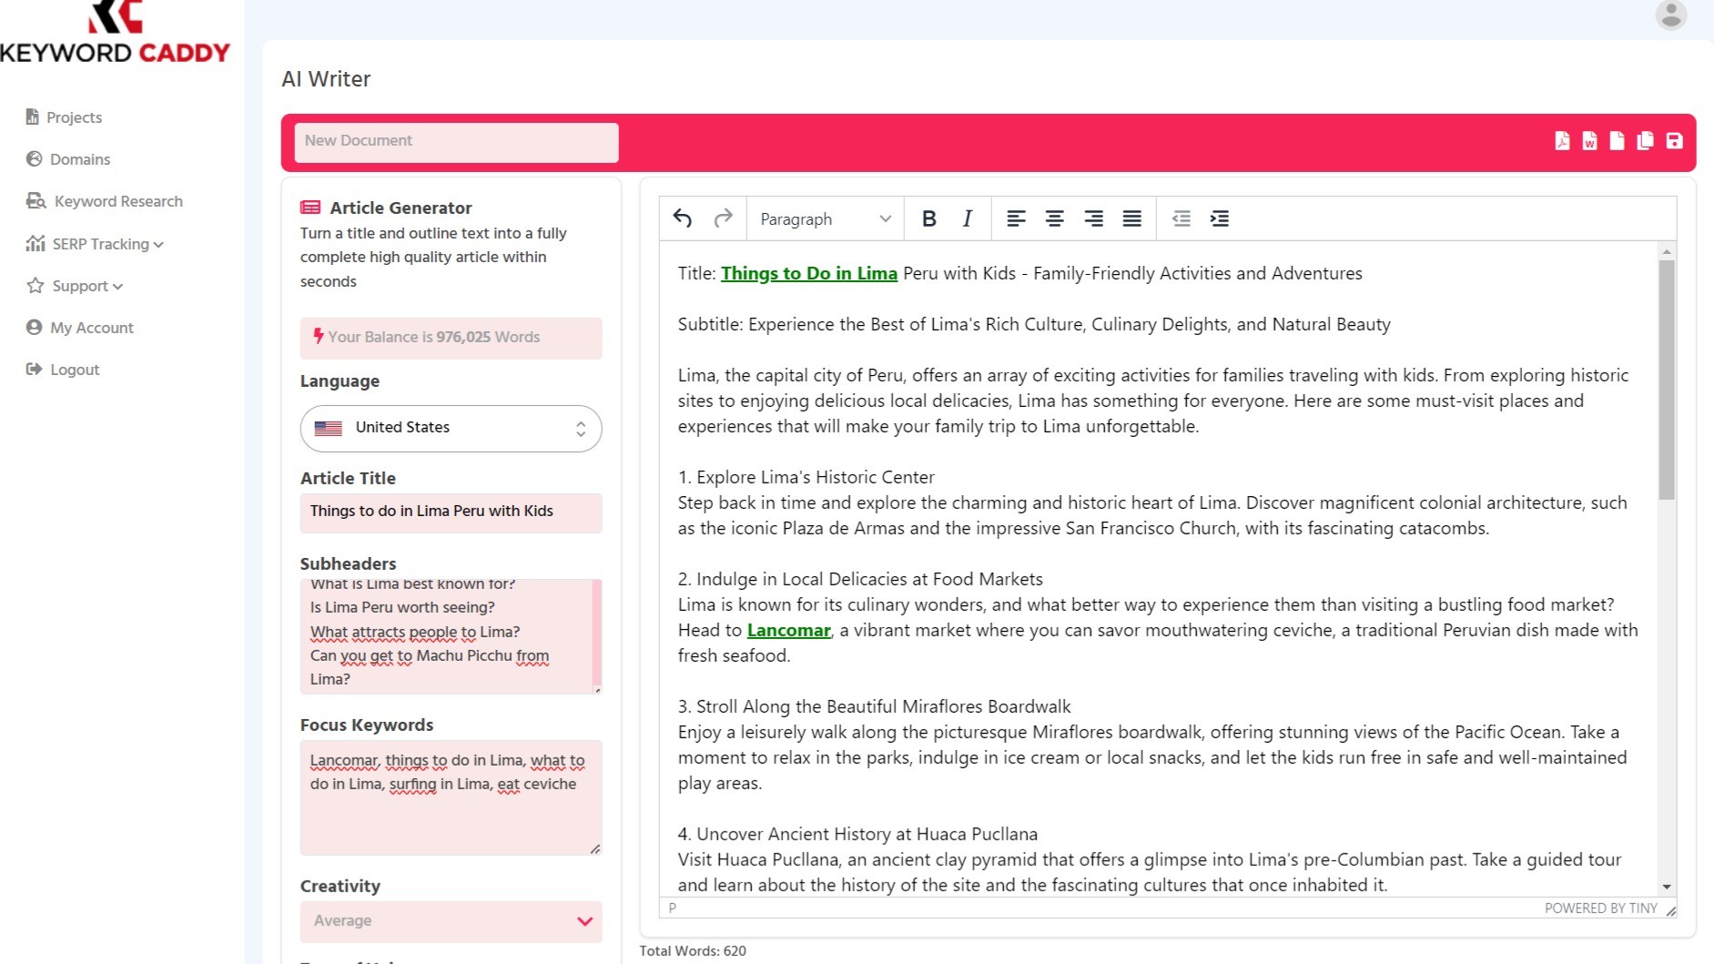Click the Article Title input field

(x=451, y=512)
